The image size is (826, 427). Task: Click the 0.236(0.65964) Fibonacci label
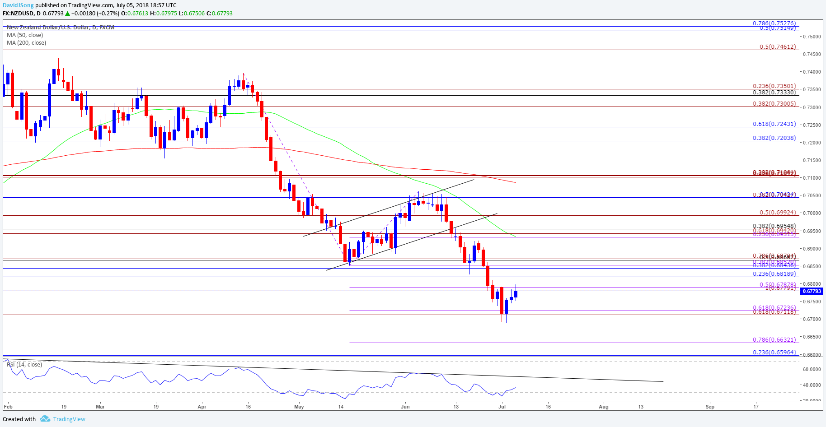[x=774, y=352]
